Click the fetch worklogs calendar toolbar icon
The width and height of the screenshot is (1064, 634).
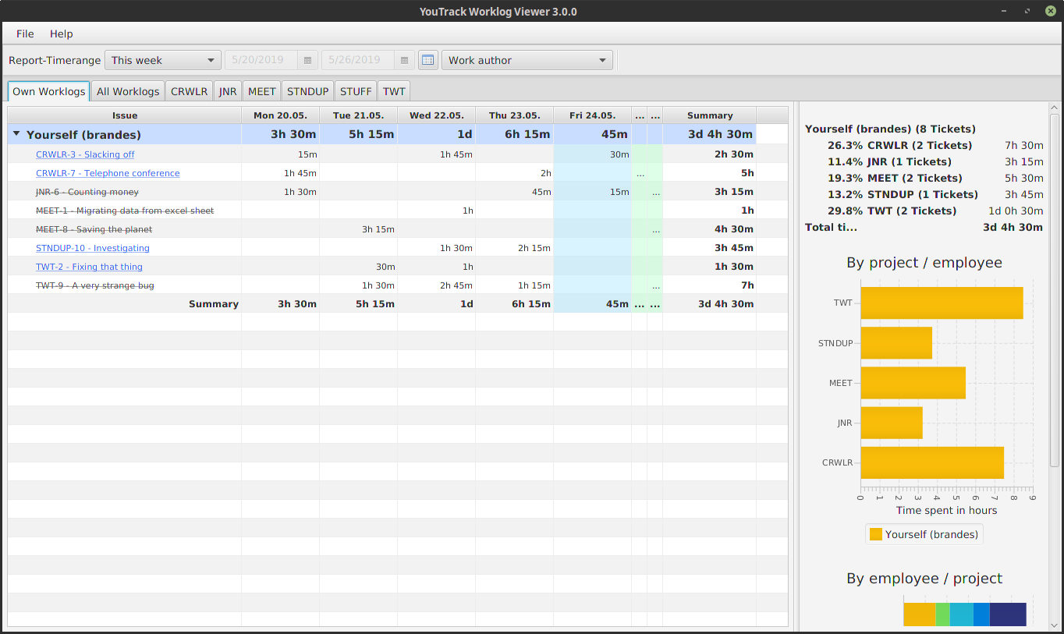(428, 60)
